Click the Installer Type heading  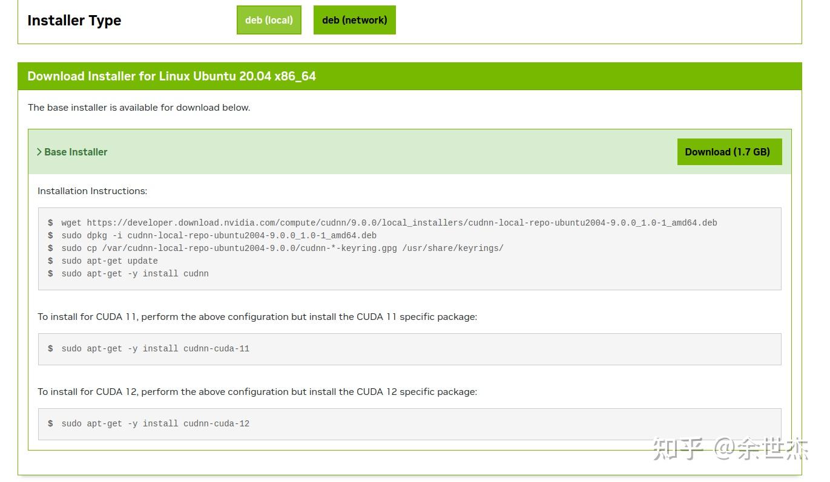[74, 20]
